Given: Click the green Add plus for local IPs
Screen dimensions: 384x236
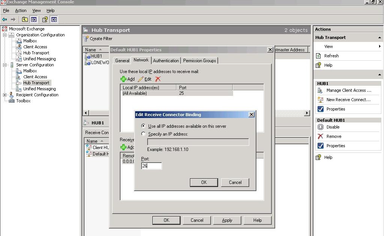Looking at the screenshot, I should coord(123,79).
